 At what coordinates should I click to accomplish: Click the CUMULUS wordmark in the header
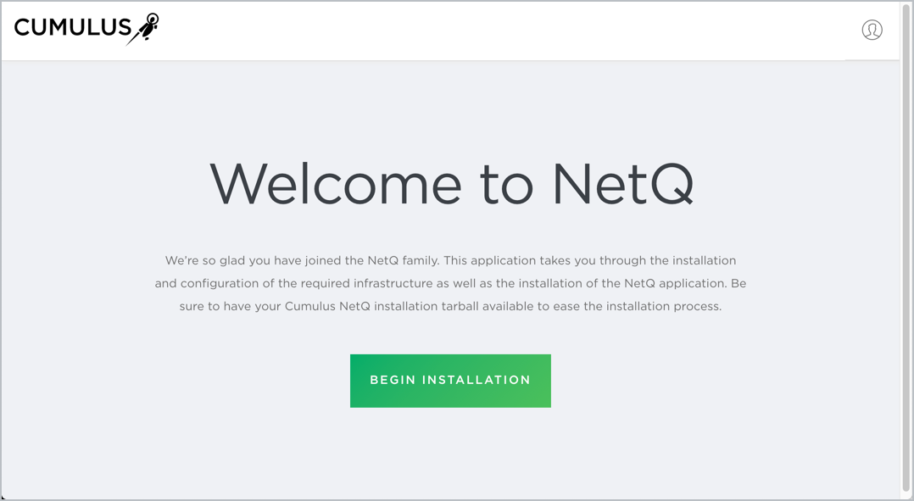pyautogui.click(x=72, y=28)
